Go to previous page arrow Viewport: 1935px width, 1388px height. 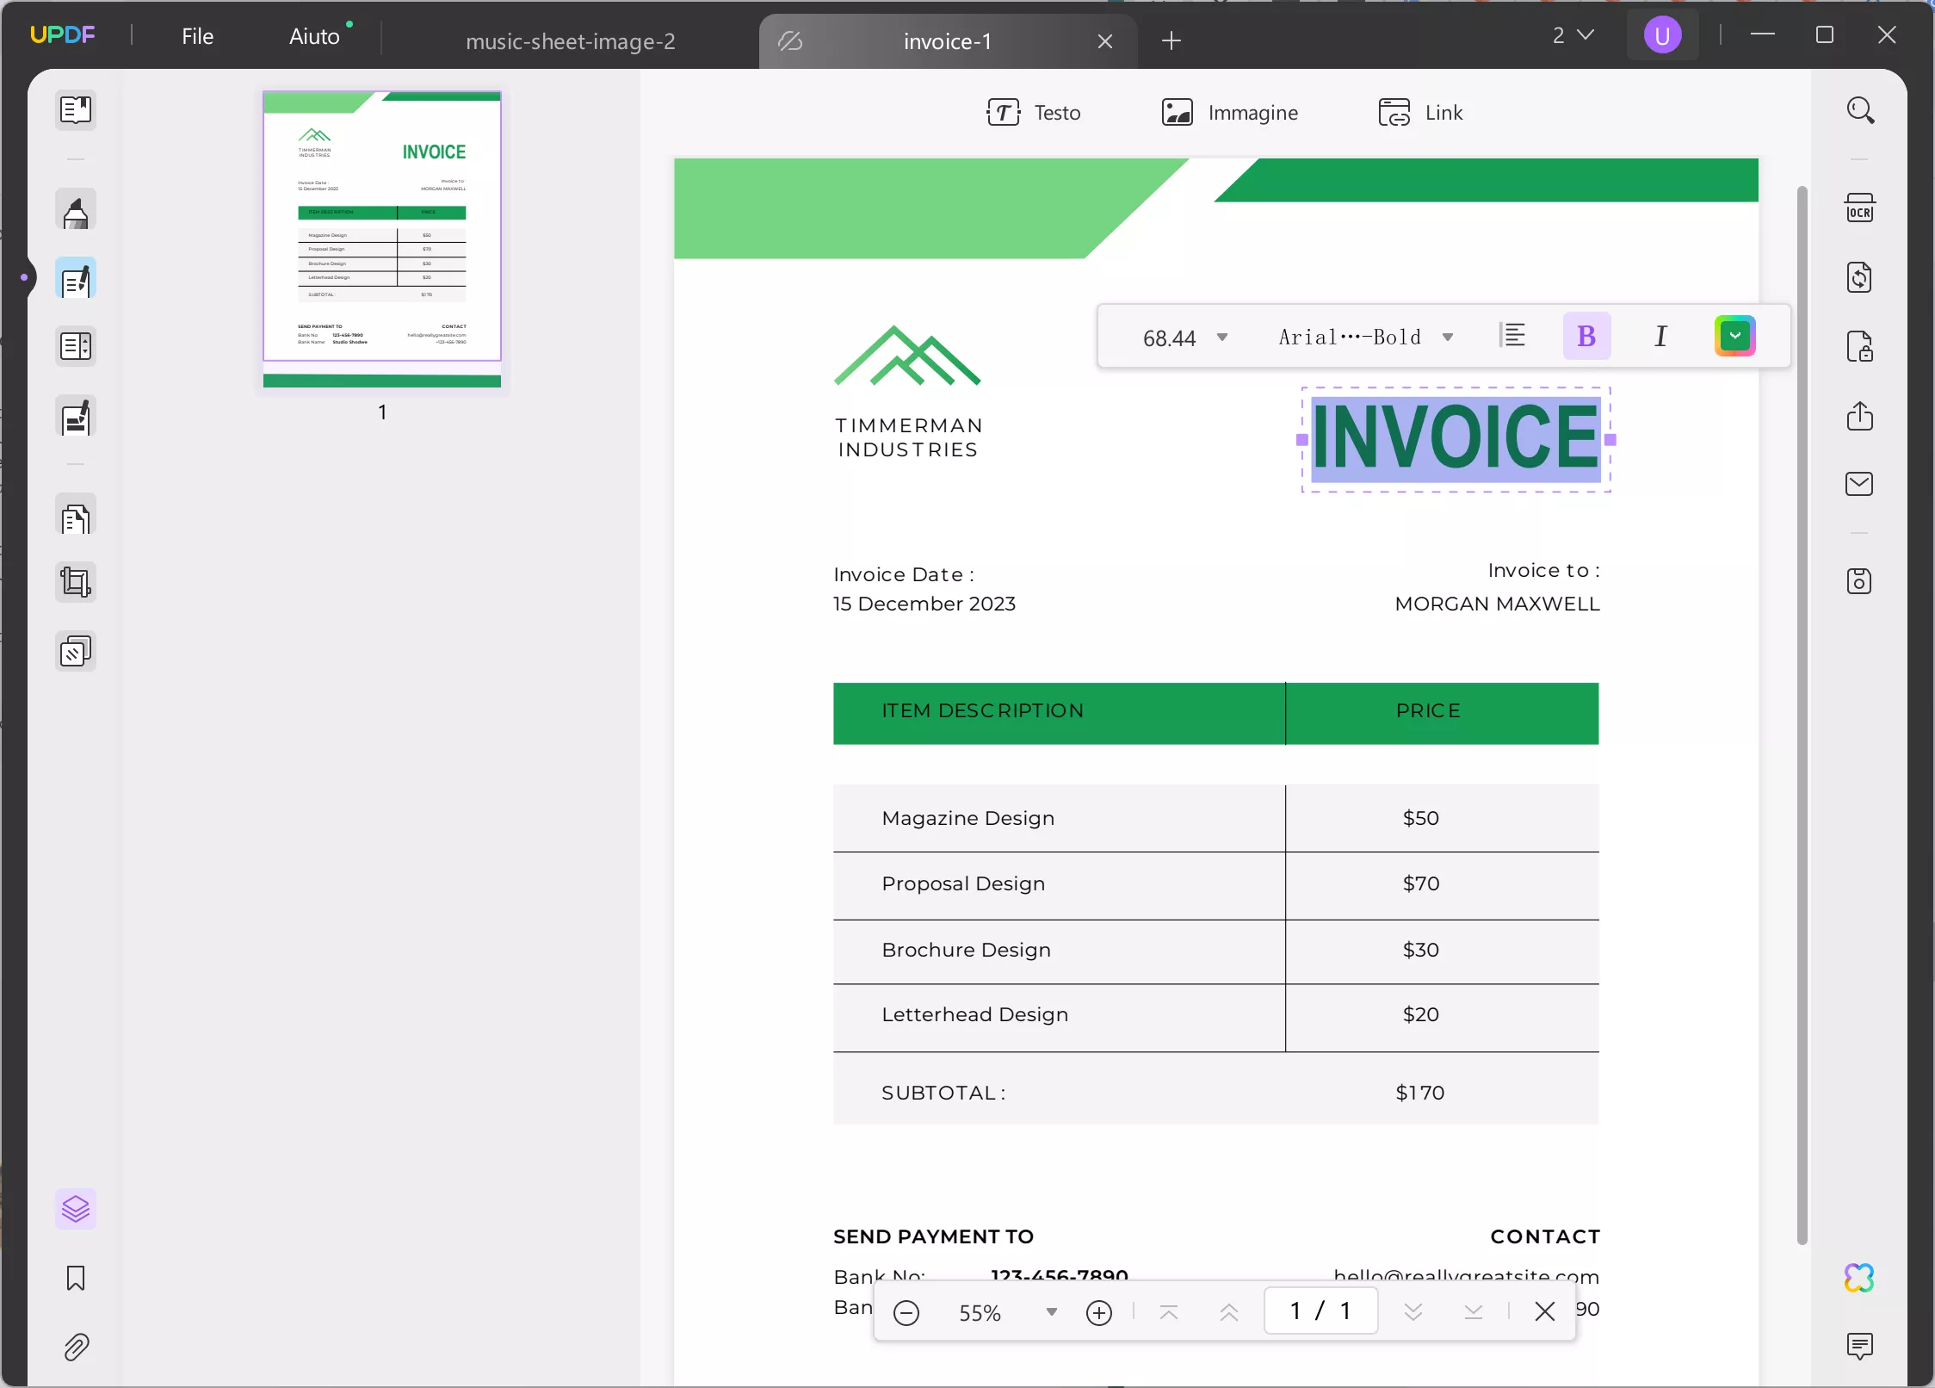coord(1229,1312)
